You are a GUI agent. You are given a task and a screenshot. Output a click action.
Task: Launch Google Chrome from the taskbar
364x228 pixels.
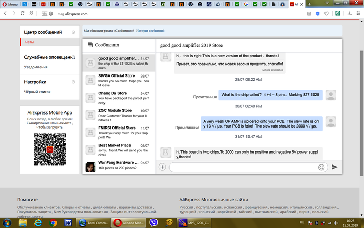coord(53,223)
